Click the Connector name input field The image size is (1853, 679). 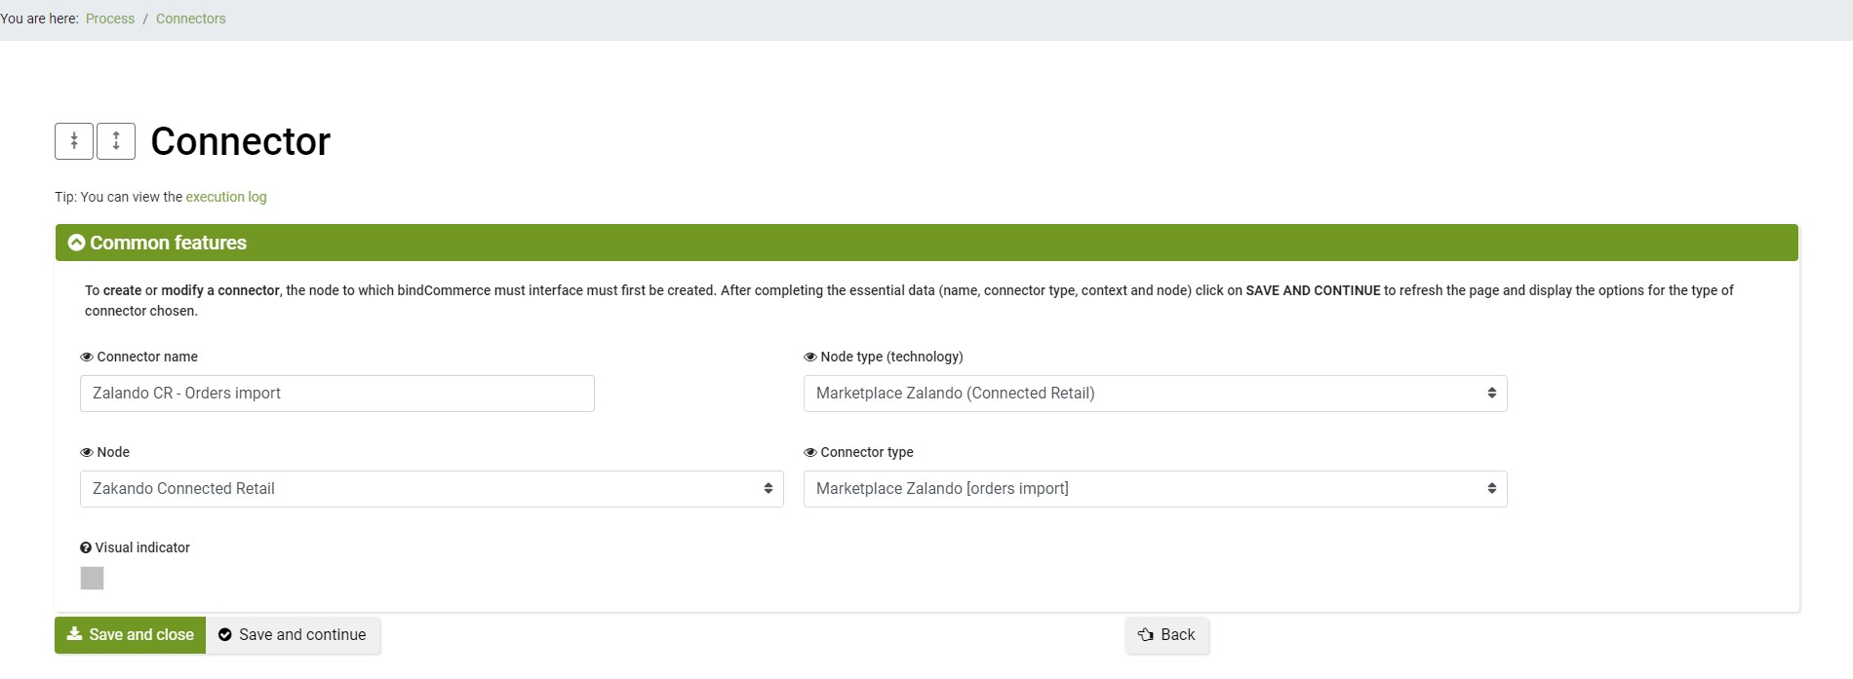coord(337,394)
